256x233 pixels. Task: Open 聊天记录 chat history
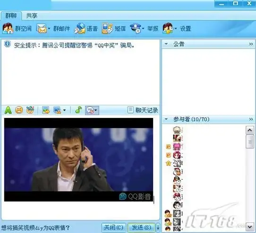coord(143,110)
